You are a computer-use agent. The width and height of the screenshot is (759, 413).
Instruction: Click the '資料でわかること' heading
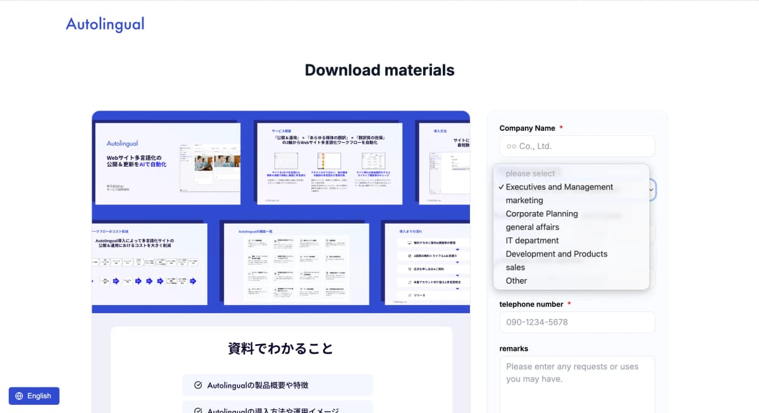coord(281,349)
